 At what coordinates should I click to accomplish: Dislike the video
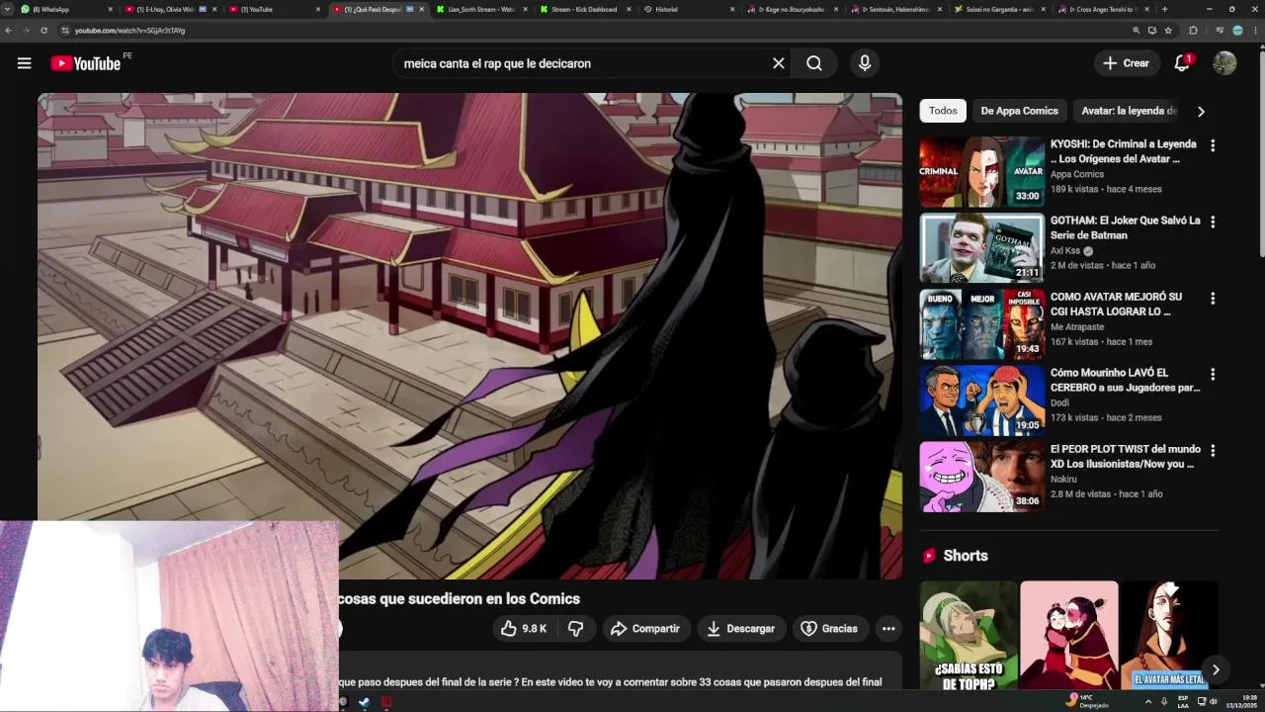575,629
